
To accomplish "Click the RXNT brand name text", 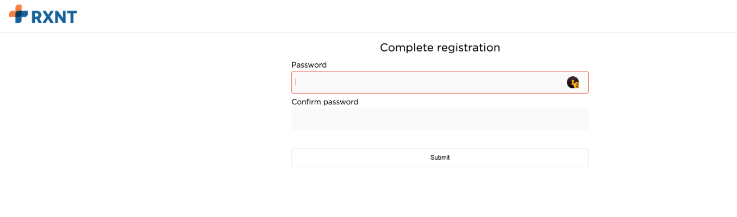I will pos(54,17).
